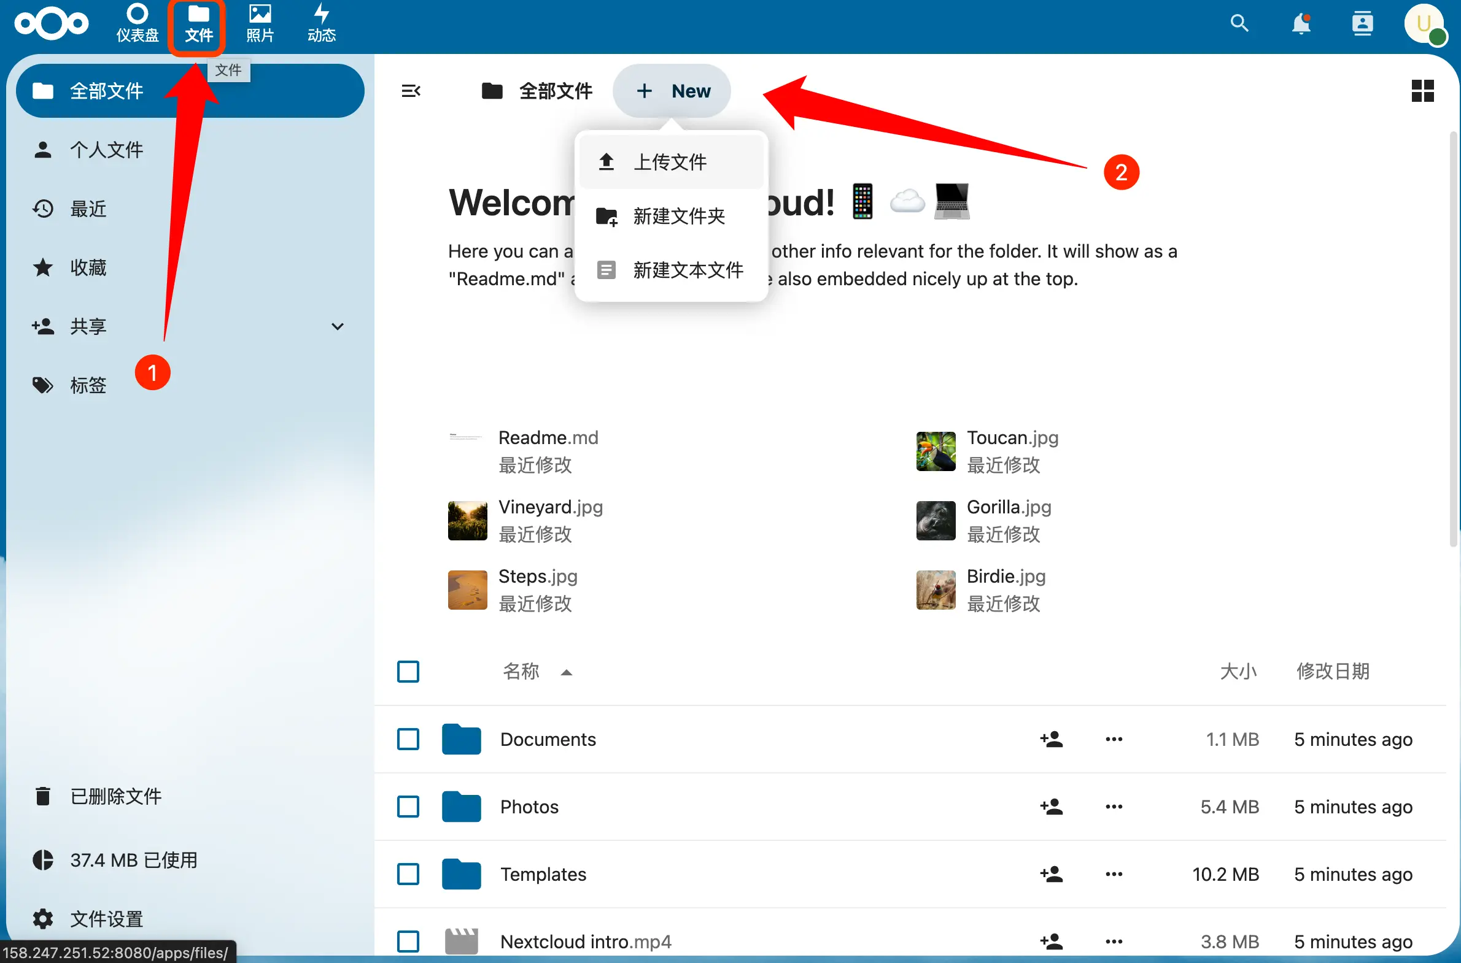Image resolution: width=1461 pixels, height=963 pixels.
Task: Toggle sort order via 名称 arrow
Action: [566, 672]
